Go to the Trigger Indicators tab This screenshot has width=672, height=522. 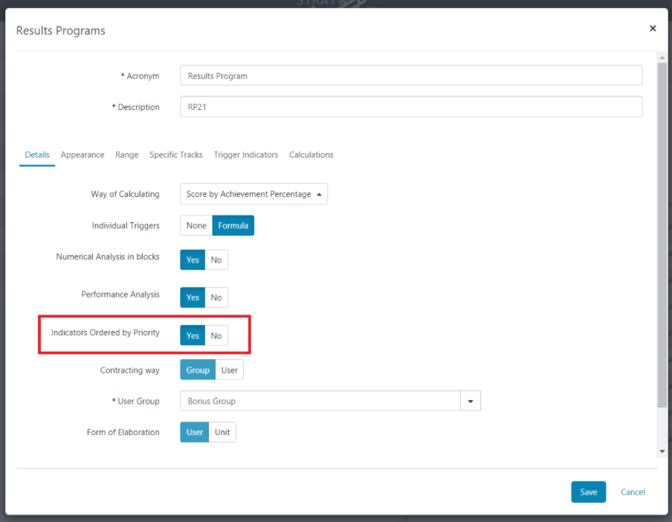coord(246,155)
